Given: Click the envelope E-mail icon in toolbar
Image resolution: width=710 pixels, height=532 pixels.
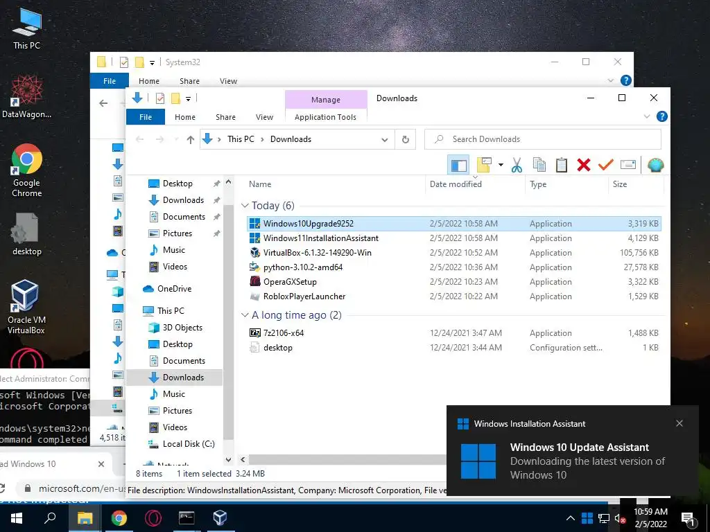Looking at the screenshot, I should pyautogui.click(x=628, y=165).
